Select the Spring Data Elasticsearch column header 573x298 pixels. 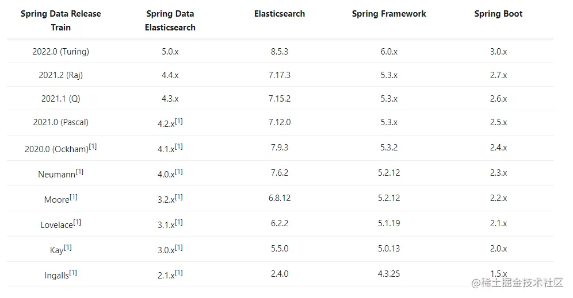(170, 21)
